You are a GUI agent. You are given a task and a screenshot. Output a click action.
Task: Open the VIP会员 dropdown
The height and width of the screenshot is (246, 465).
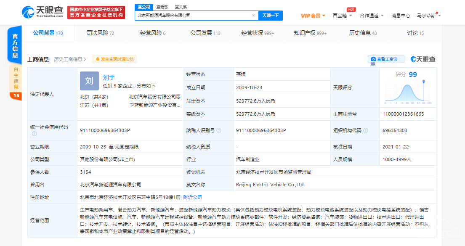coord(313,16)
